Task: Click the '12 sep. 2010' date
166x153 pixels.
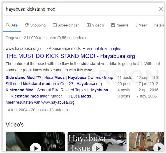Action: [x=148, y=77]
